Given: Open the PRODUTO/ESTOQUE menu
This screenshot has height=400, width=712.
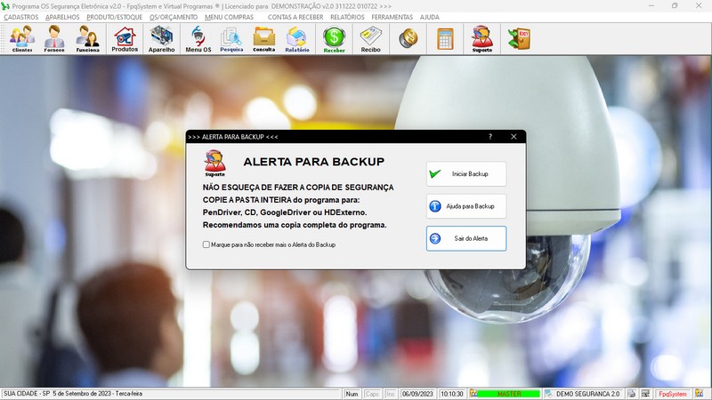Looking at the screenshot, I should point(115,17).
